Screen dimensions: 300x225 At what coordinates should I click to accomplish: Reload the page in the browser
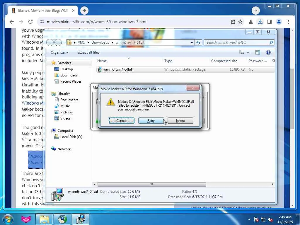click(30, 22)
